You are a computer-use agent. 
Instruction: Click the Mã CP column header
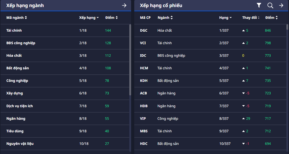point(145,18)
